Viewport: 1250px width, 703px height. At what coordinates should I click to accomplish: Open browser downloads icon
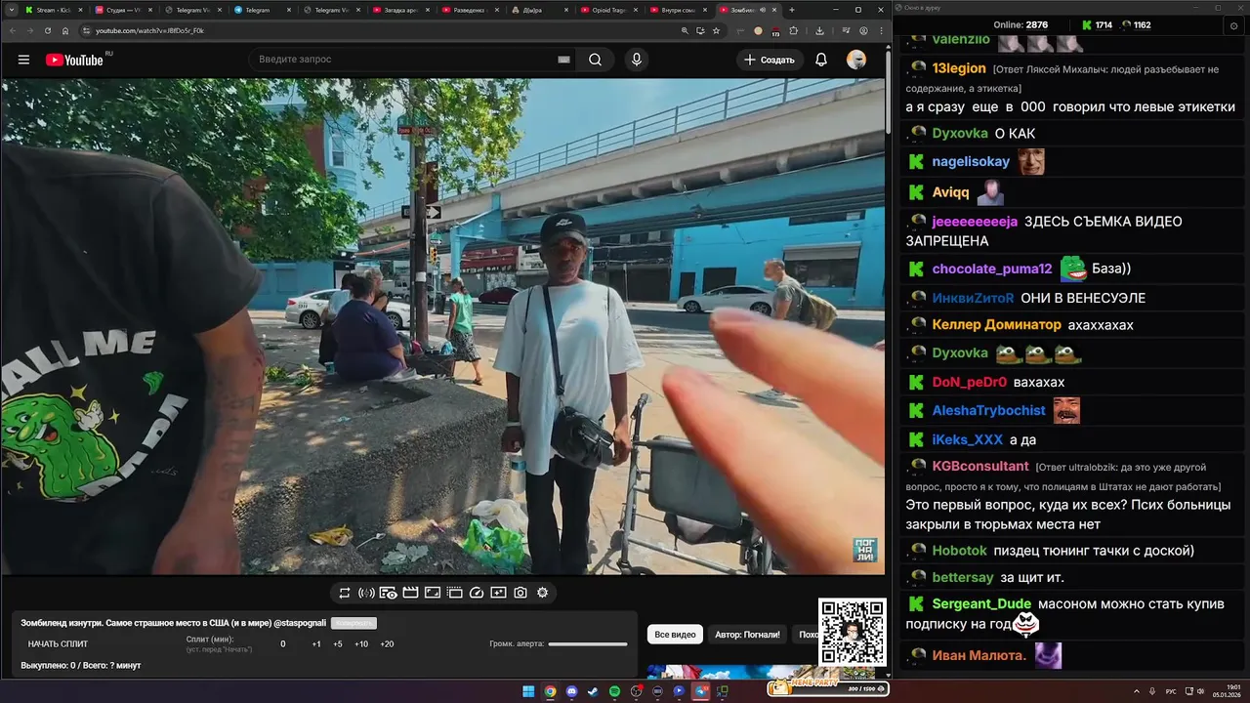(x=819, y=30)
